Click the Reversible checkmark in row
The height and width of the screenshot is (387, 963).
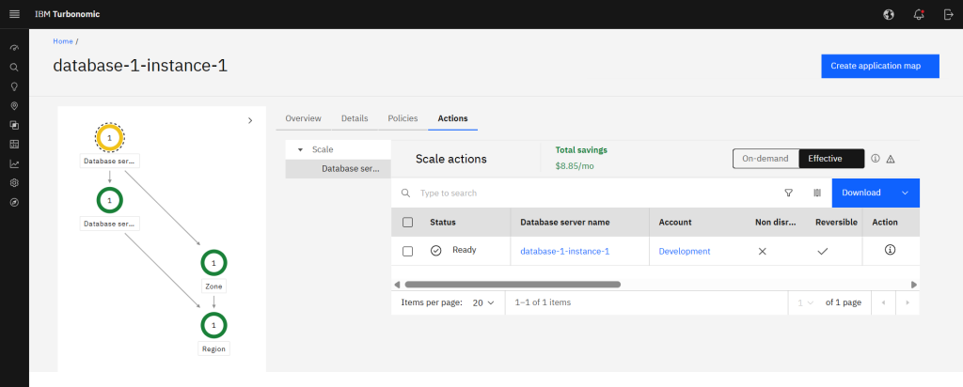(x=822, y=251)
